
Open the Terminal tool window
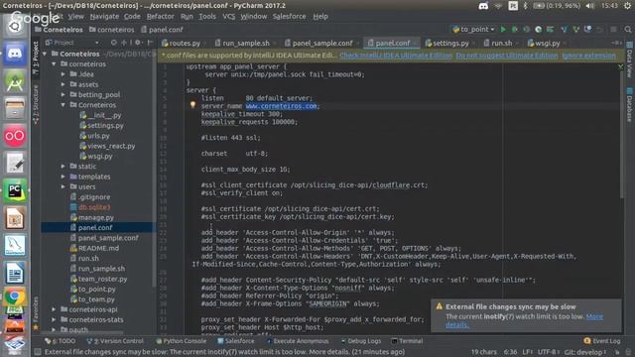click(407, 341)
